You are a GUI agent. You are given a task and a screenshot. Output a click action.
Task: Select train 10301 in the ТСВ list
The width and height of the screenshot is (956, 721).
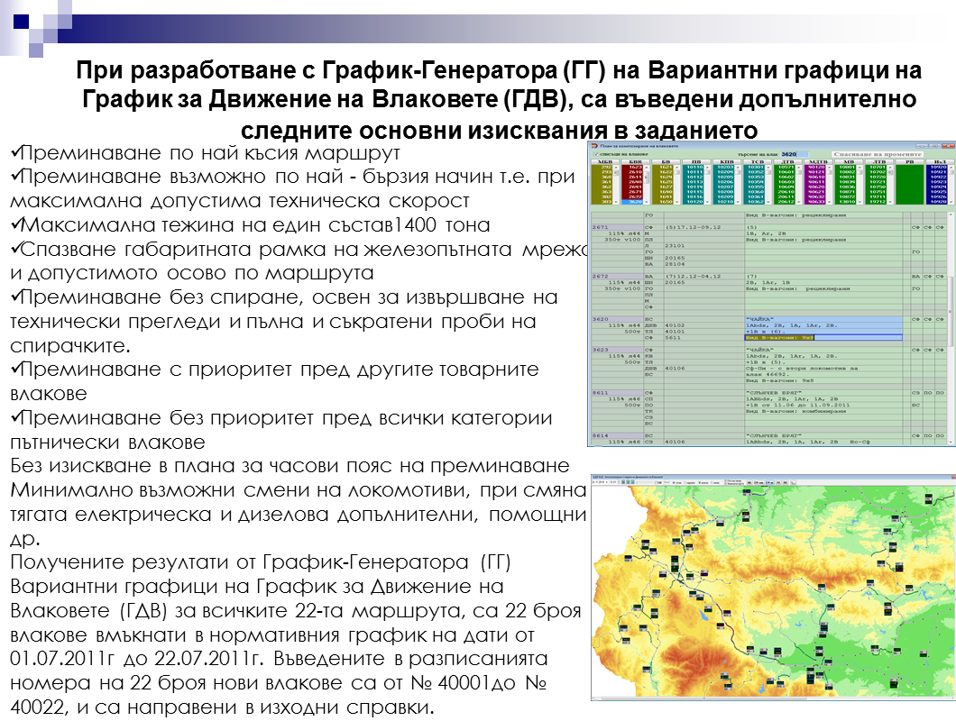click(x=756, y=167)
